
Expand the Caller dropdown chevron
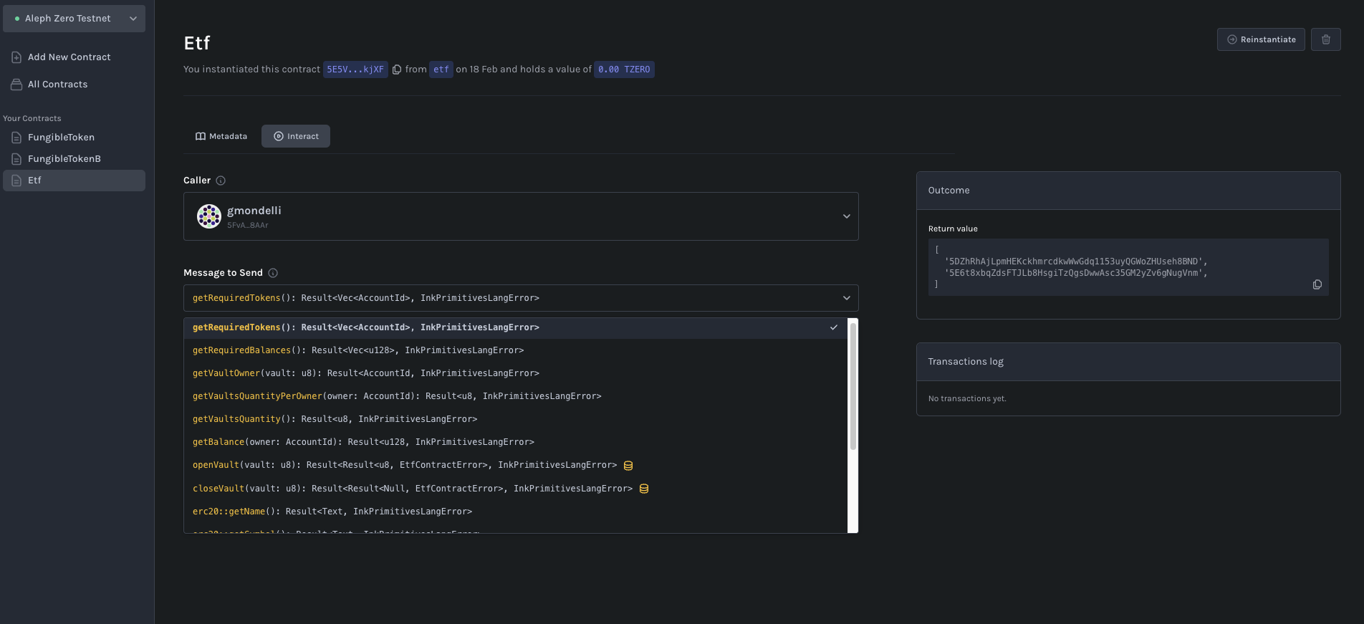(847, 216)
